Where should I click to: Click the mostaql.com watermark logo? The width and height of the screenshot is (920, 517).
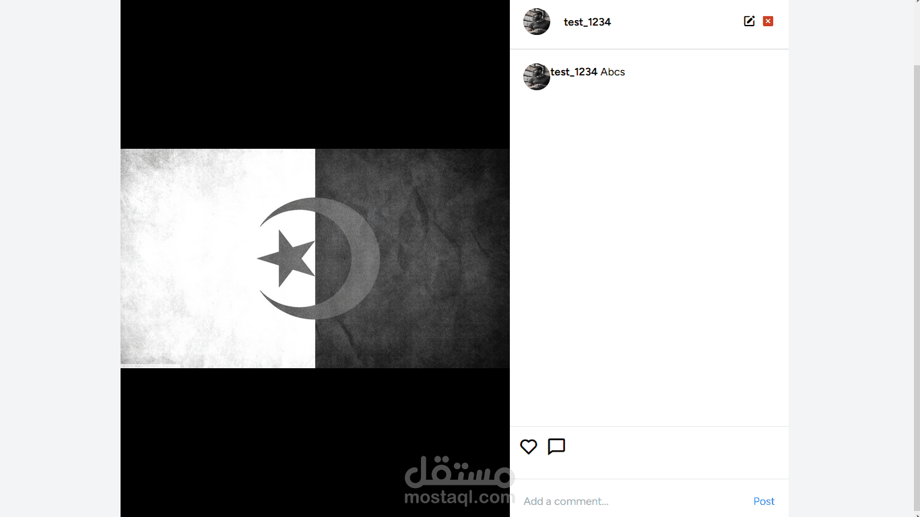click(x=459, y=481)
